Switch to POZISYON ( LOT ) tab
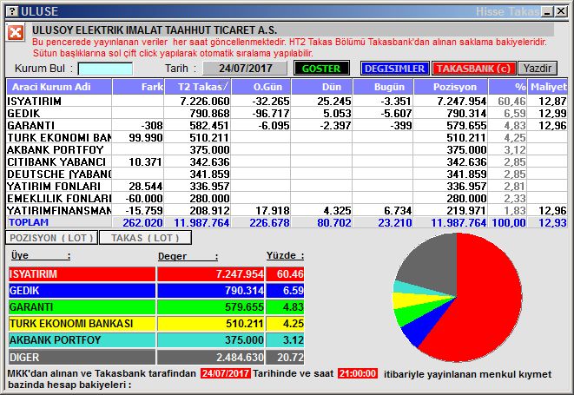The image size is (574, 395). pos(51,238)
